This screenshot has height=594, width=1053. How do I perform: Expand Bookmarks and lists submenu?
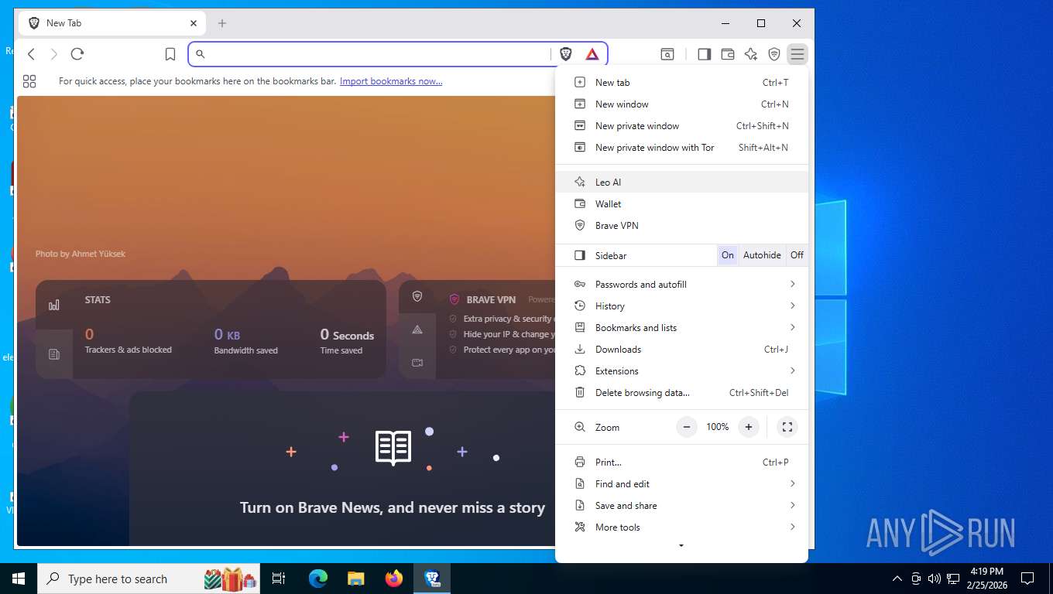pyautogui.click(x=682, y=328)
